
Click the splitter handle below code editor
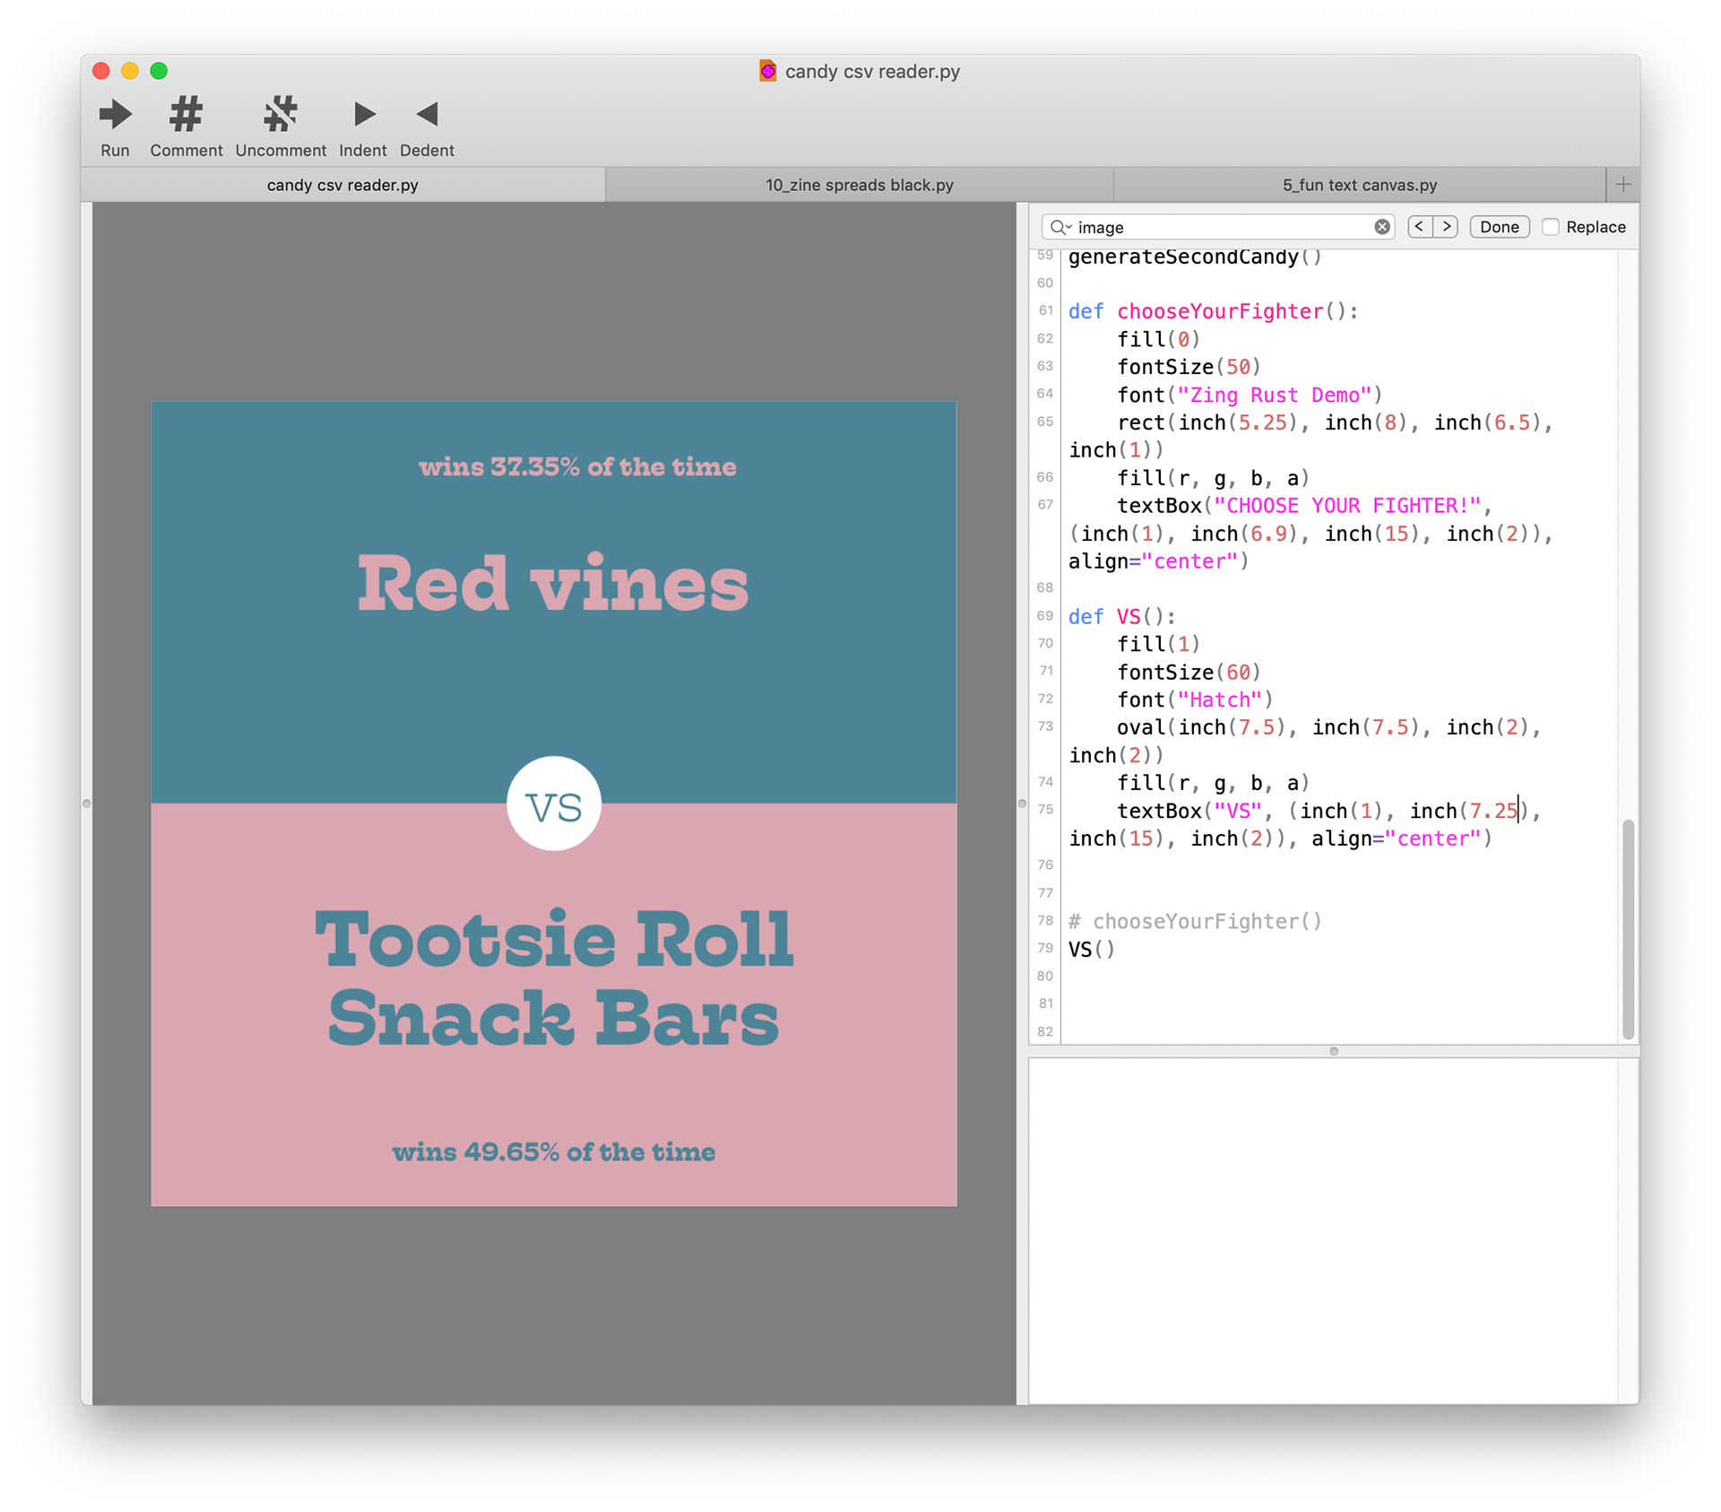[1334, 1051]
